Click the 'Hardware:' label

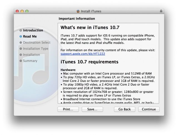click(x=68, y=70)
